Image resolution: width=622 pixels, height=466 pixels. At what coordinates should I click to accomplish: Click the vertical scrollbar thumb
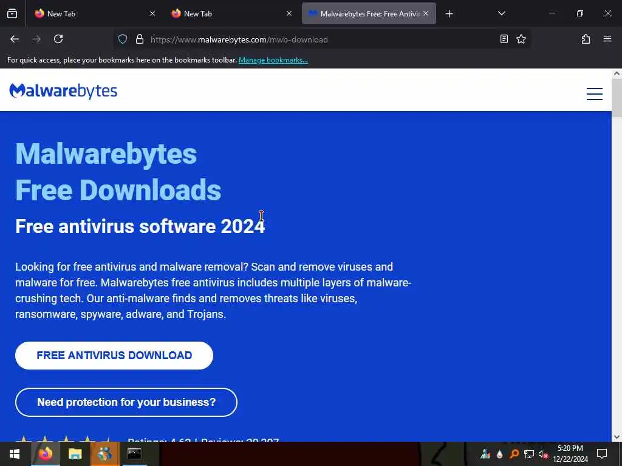[617, 98]
